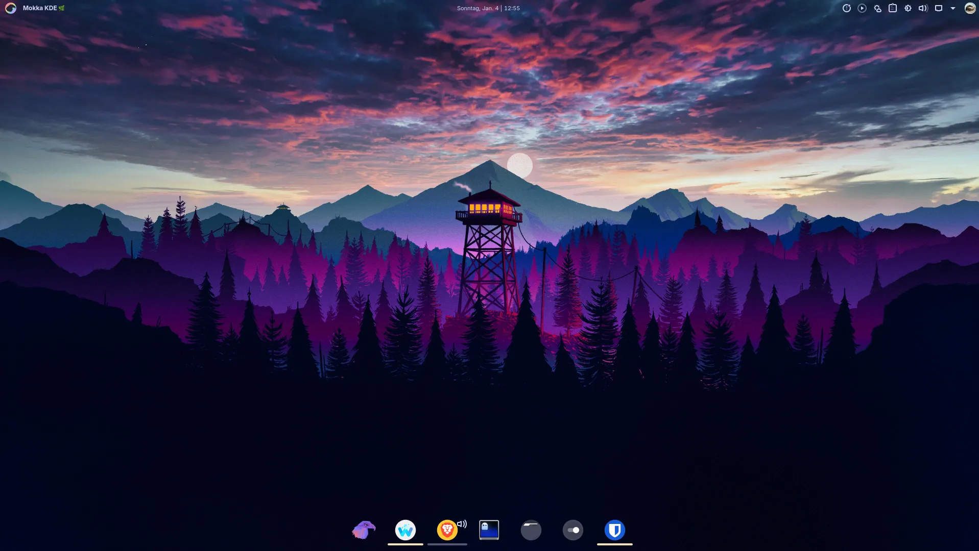
Task: Open the calendar from the date and time
Action: [x=488, y=8]
